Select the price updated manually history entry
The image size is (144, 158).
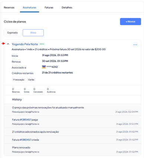click(x=72, y=110)
